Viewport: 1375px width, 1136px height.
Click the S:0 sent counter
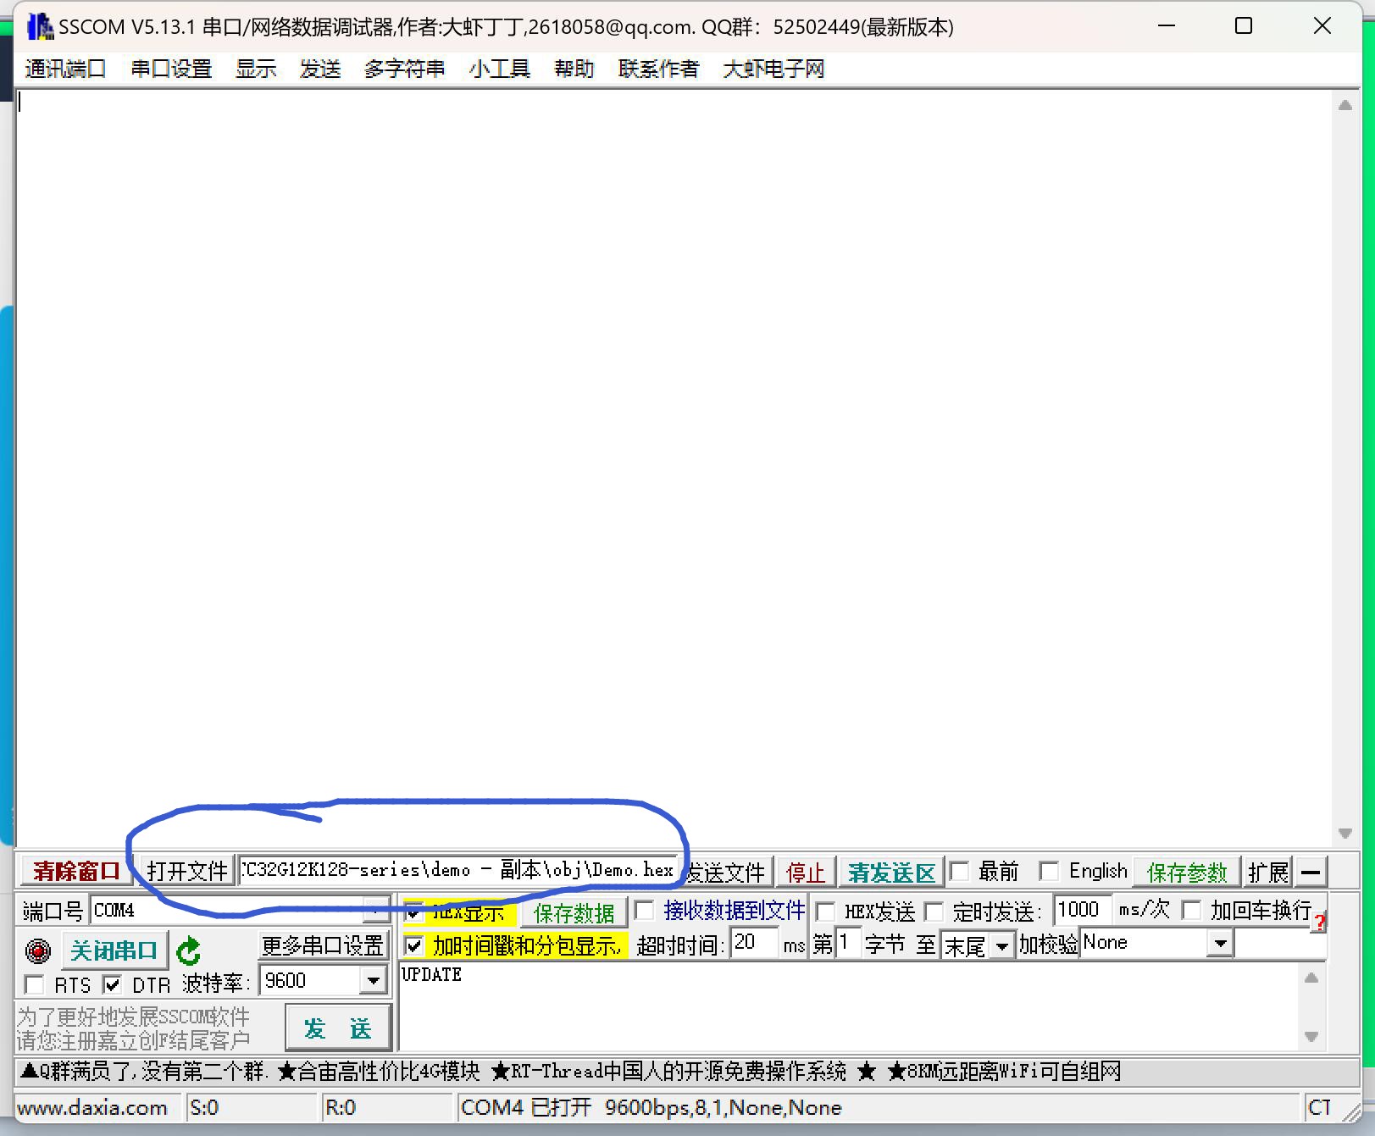(203, 1107)
